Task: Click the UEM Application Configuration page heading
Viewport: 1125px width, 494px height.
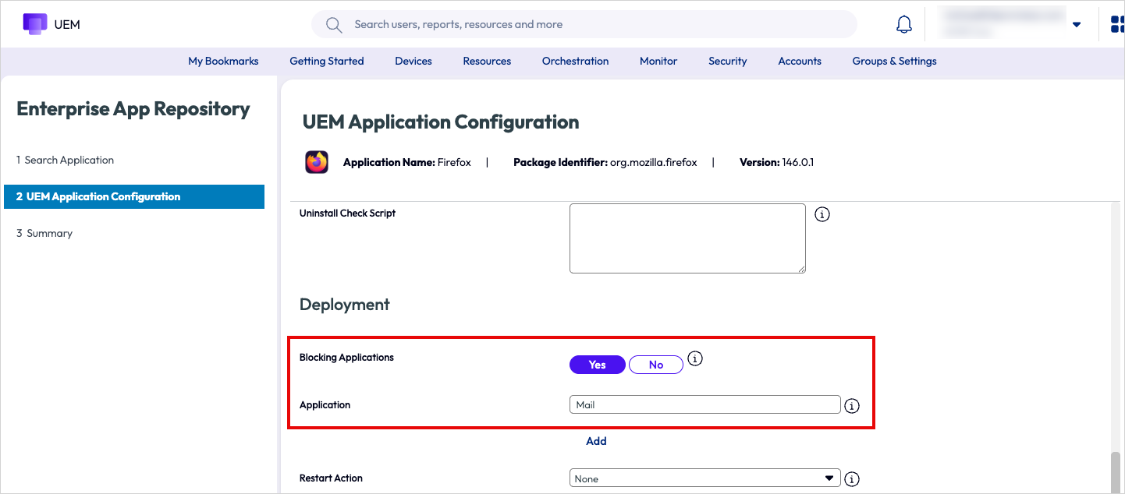Action: (x=441, y=122)
